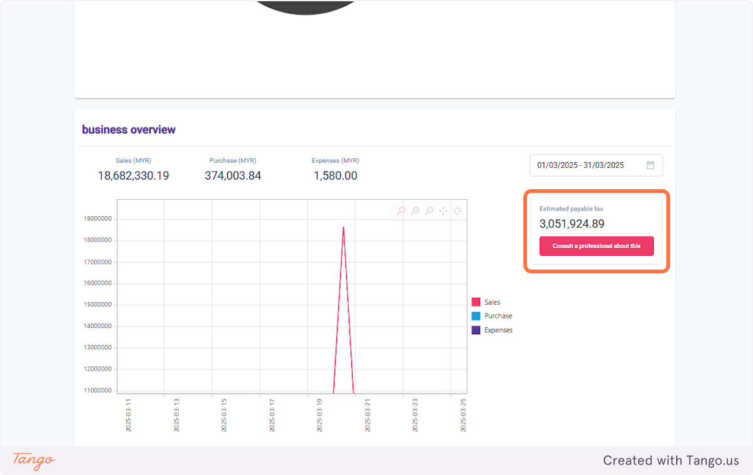
Task: Click the Purchase (MYR) label
Action: 233,161
